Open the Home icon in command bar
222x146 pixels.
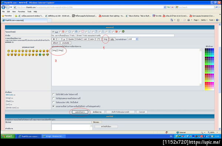172,20
